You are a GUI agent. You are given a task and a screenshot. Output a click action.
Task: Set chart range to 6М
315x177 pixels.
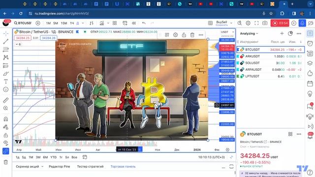pos(45,157)
